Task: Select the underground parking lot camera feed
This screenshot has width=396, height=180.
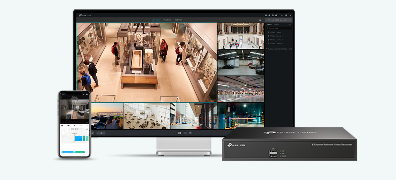Action: [240, 89]
